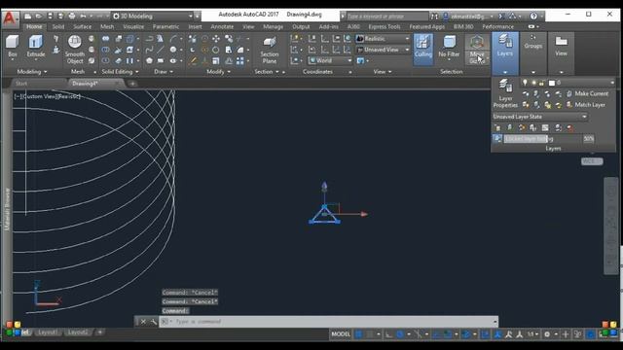The image size is (623, 350).
Task: Click the layer 0 white color swatch
Action: coord(552,83)
